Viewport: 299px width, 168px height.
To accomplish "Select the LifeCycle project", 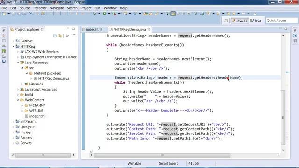I will point(27,127).
